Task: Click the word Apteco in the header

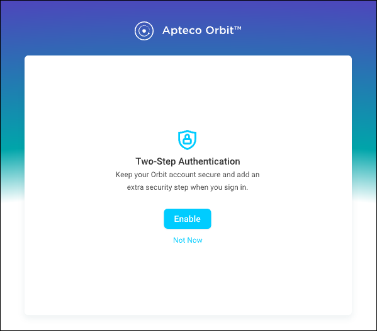Action: [x=182, y=31]
